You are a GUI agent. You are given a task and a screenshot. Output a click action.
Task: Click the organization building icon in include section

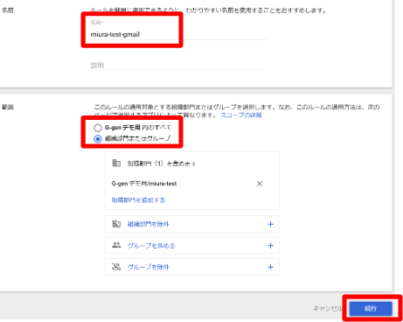(116, 163)
